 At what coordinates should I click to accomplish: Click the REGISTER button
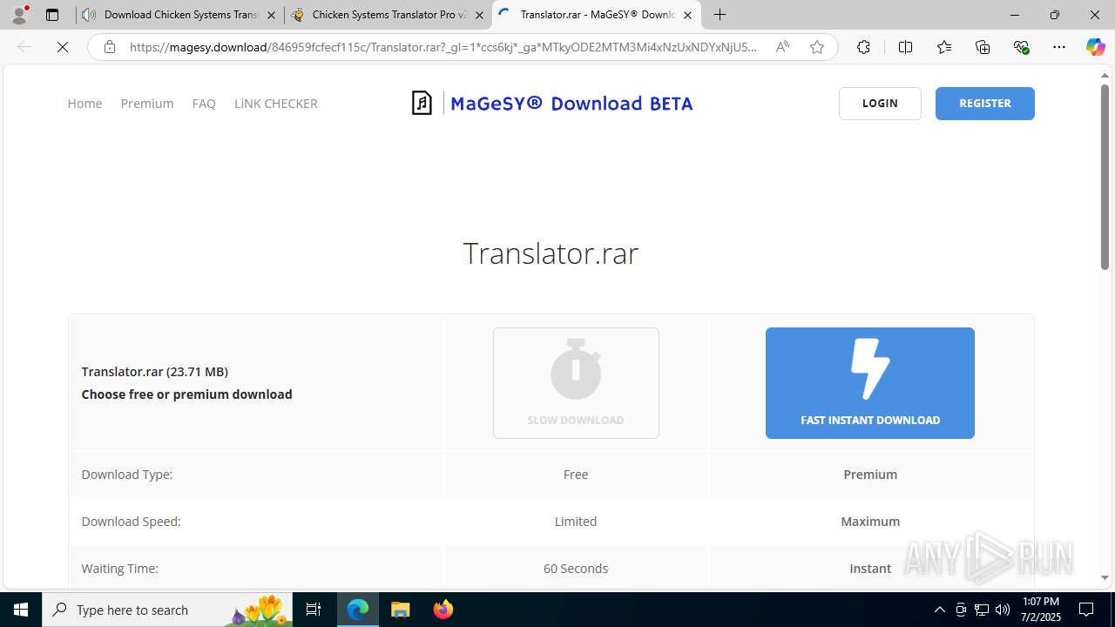click(985, 104)
